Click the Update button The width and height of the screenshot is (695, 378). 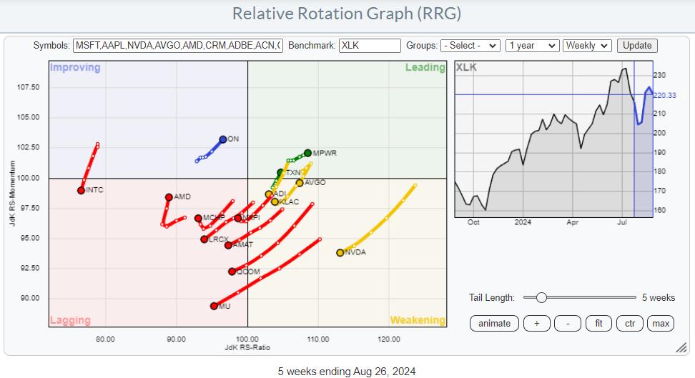(x=637, y=45)
